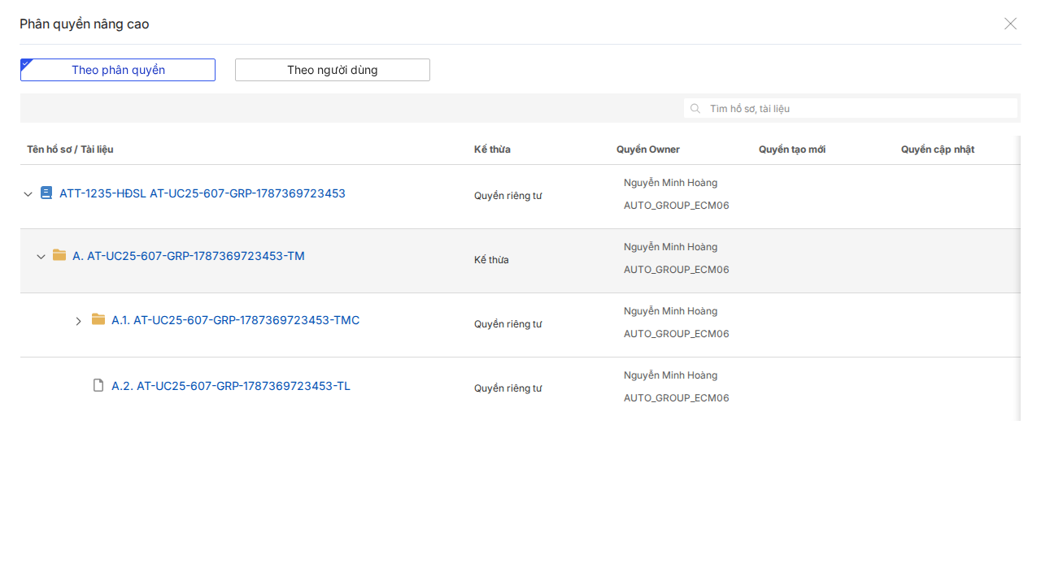Click AUTO_GROUP_ECM06 in the A. TM row

pos(677,270)
